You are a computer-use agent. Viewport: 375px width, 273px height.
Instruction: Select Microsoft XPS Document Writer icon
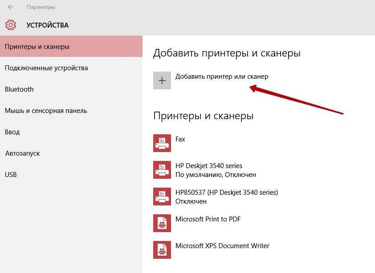coord(162,249)
